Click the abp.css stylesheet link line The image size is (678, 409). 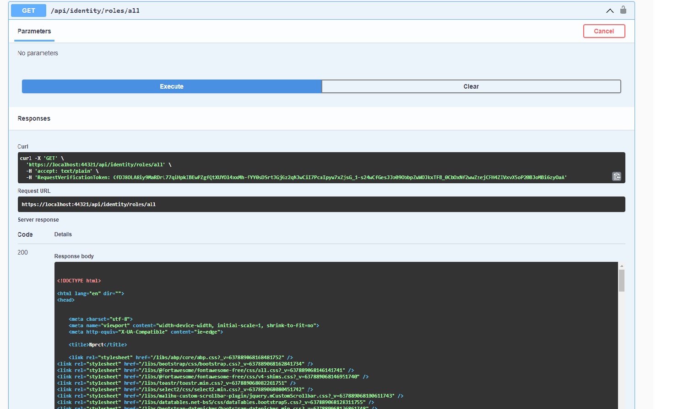coord(181,357)
